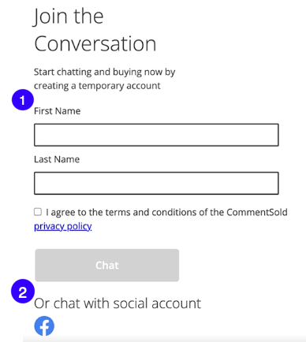The image size is (306, 342).
Task: Click the word Conversation in the title
Action: (x=95, y=43)
